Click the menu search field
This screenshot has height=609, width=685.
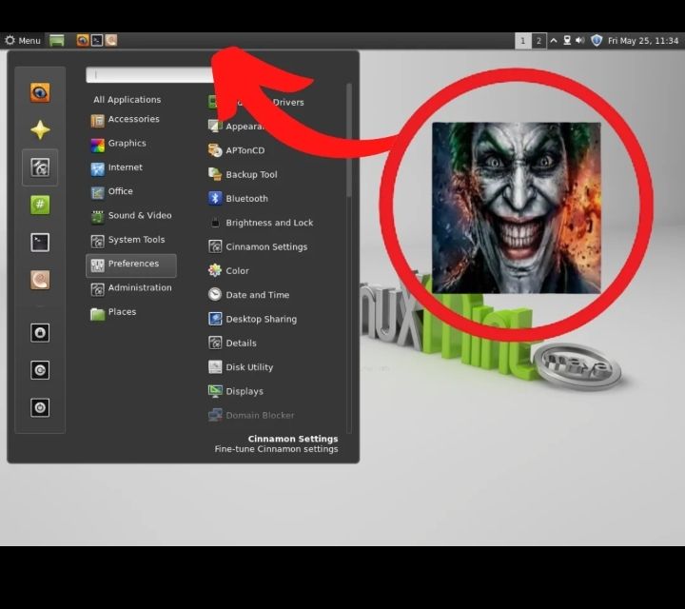point(149,75)
